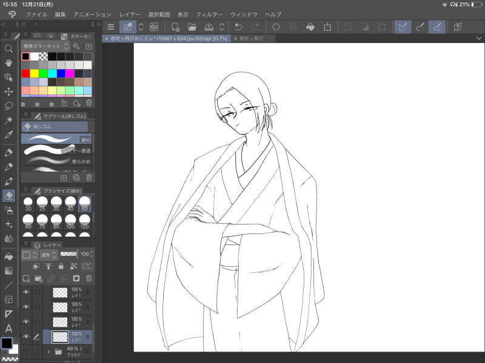
Task: Select the Auto select magic wand tool
Action: [x=8, y=120]
